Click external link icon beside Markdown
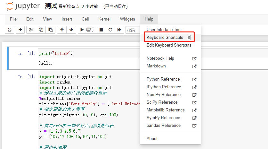Screen dimensions: 268x149 (194, 66)
